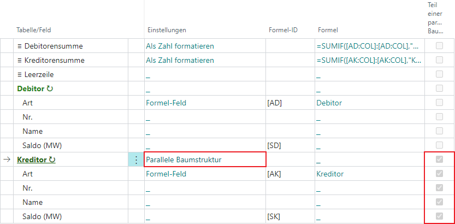Sort by the Tabelle/Feld column header
This screenshot has width=455, height=224.
pos(34,30)
